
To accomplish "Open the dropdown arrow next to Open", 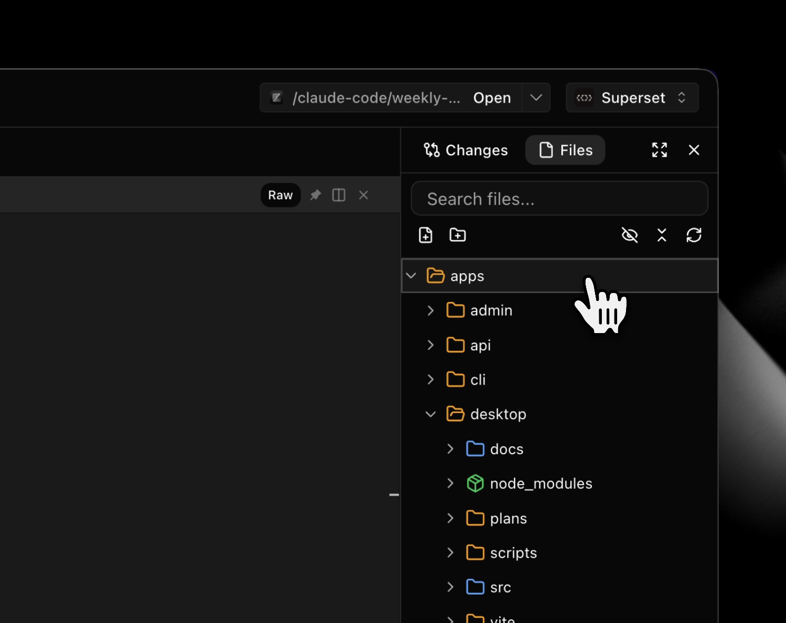I will [536, 98].
